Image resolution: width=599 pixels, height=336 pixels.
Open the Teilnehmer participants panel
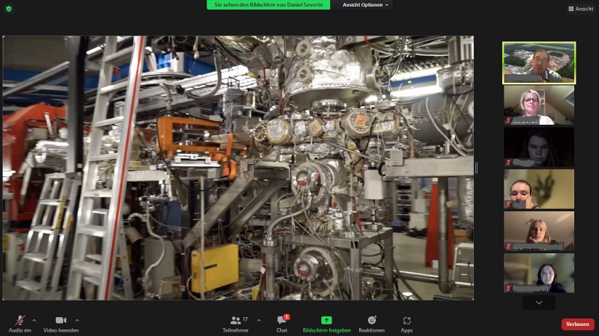pyautogui.click(x=236, y=321)
